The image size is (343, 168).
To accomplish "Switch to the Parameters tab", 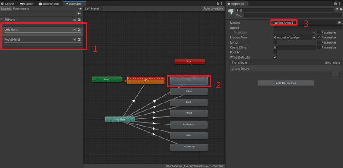I will (x=21, y=9).
